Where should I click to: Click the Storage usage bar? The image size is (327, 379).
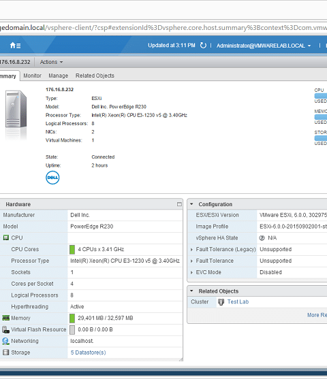click(x=320, y=138)
